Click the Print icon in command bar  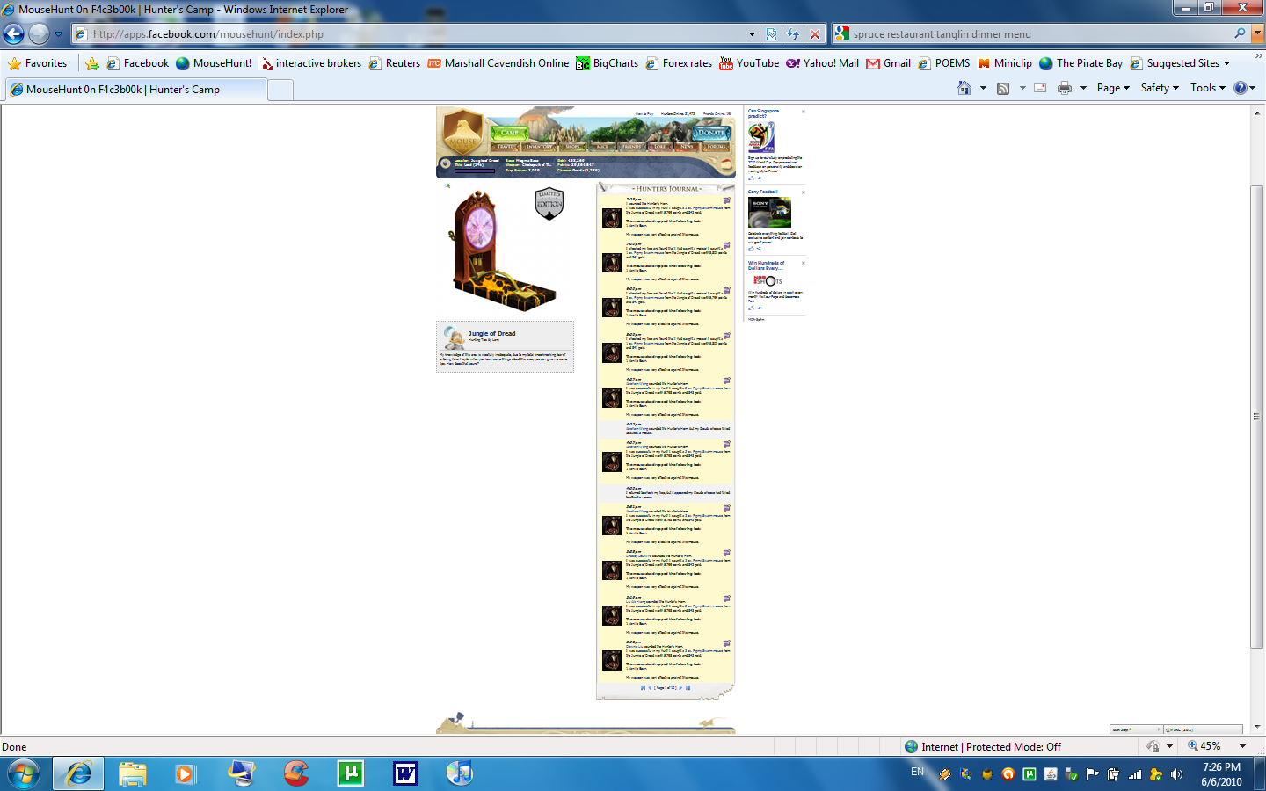point(1065,88)
